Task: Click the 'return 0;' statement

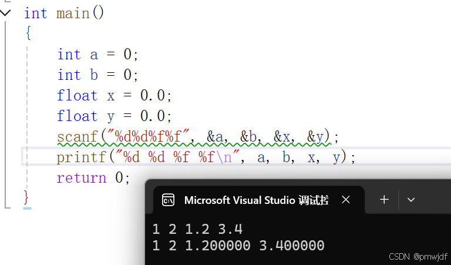Action: click(93, 178)
